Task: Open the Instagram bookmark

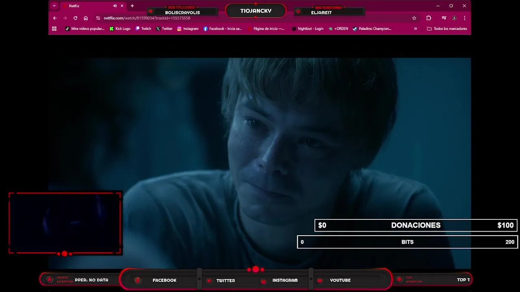Action: click(x=188, y=28)
